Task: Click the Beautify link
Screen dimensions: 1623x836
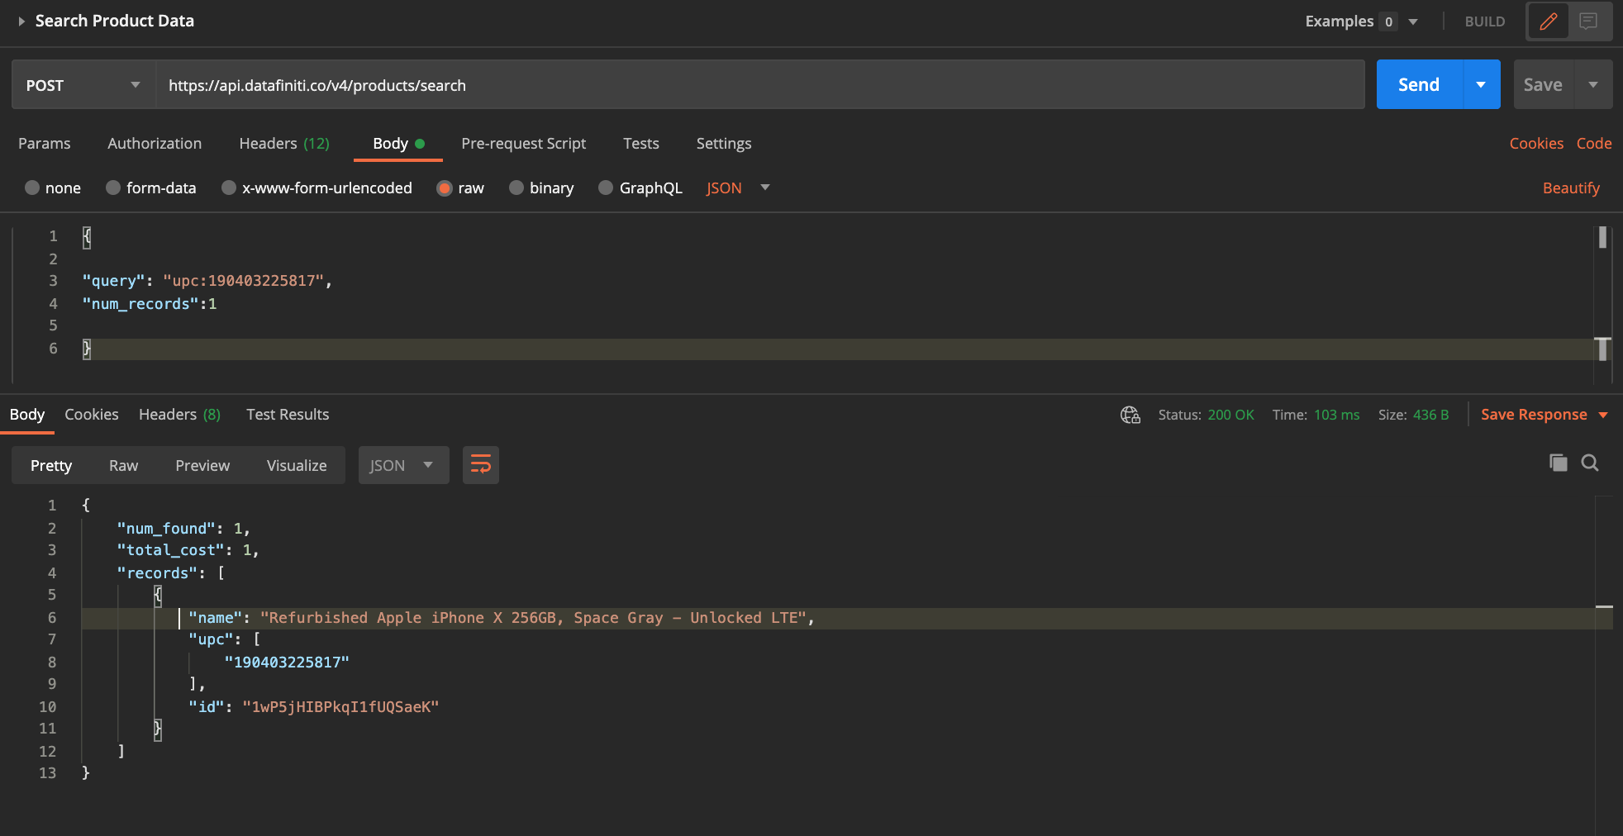Action: (1570, 188)
